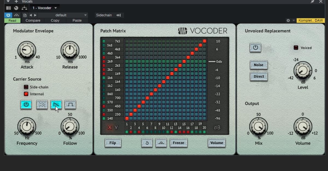Select the sawtooth carrier waveform icon

pyautogui.click(x=56, y=105)
